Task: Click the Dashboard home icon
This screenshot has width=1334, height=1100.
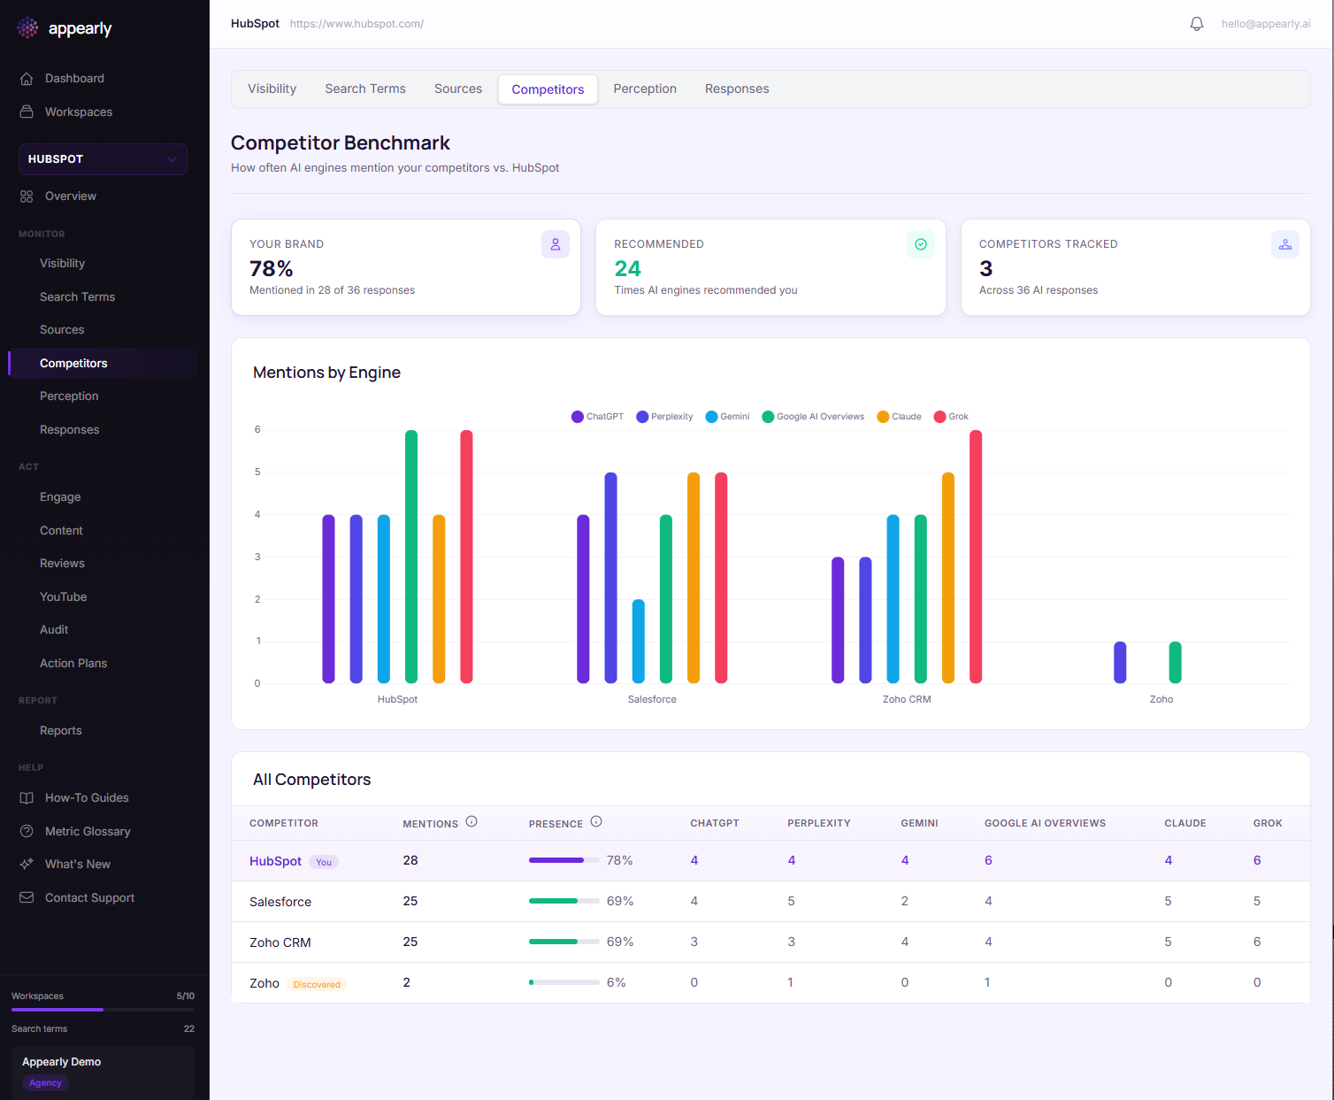Action: (x=27, y=79)
